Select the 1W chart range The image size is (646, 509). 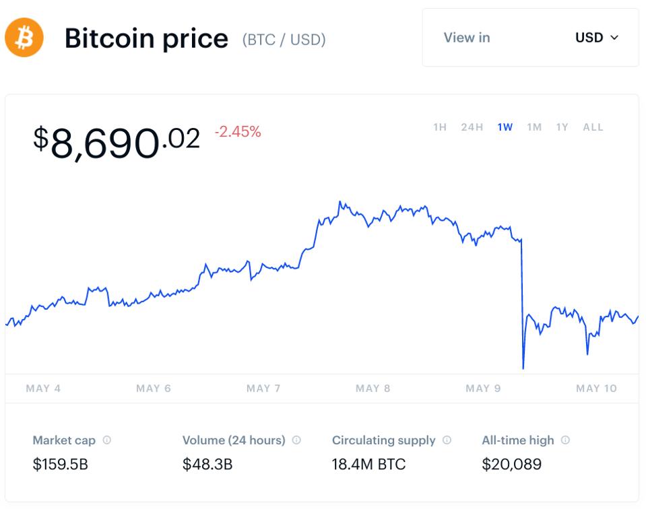tap(505, 127)
